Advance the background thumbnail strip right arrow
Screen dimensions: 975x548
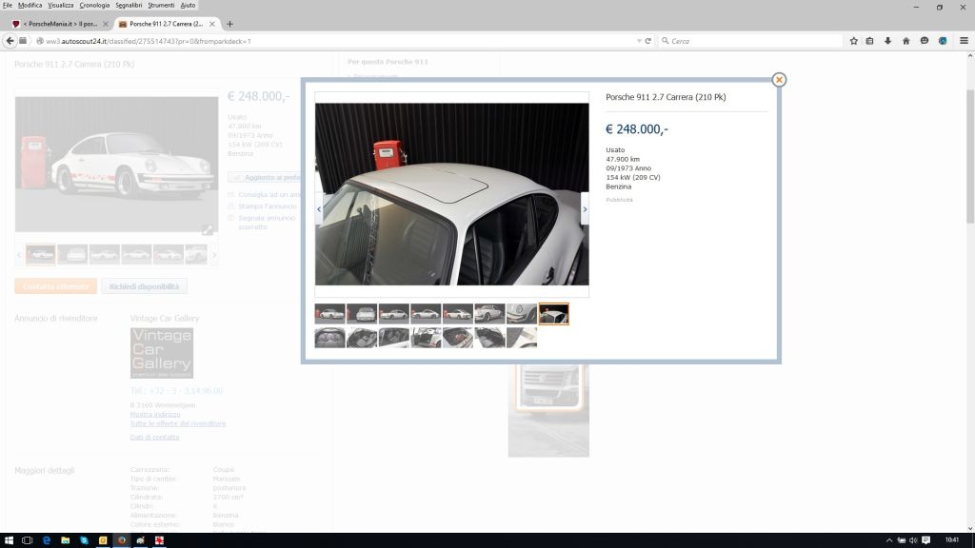click(214, 255)
